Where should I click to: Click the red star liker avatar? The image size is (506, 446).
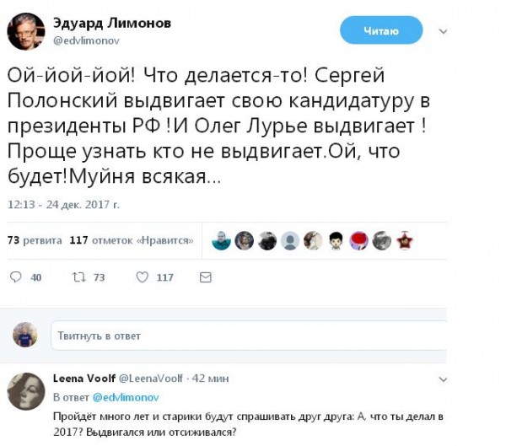405,241
